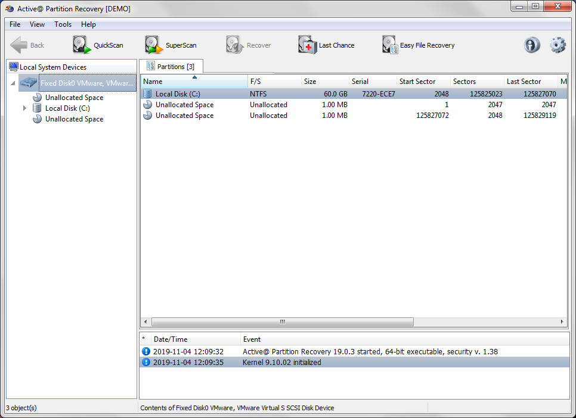Select Fixed Disk0 VMware in device tree

click(x=87, y=83)
